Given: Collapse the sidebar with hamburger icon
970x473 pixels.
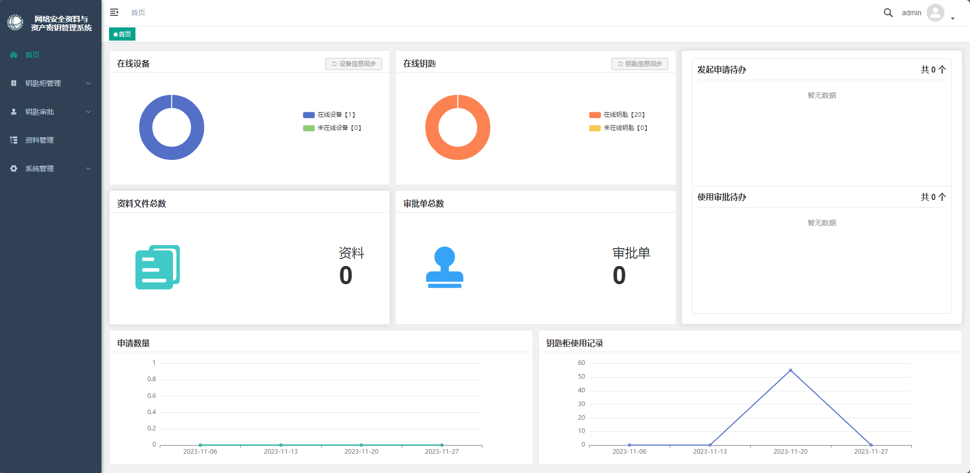Looking at the screenshot, I should tap(114, 12).
